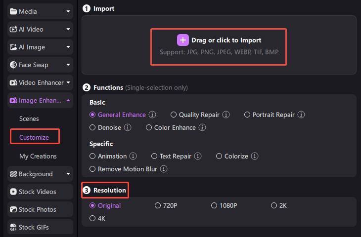Open the Stock Videos section
The image size is (361, 237).
[x=40, y=192]
